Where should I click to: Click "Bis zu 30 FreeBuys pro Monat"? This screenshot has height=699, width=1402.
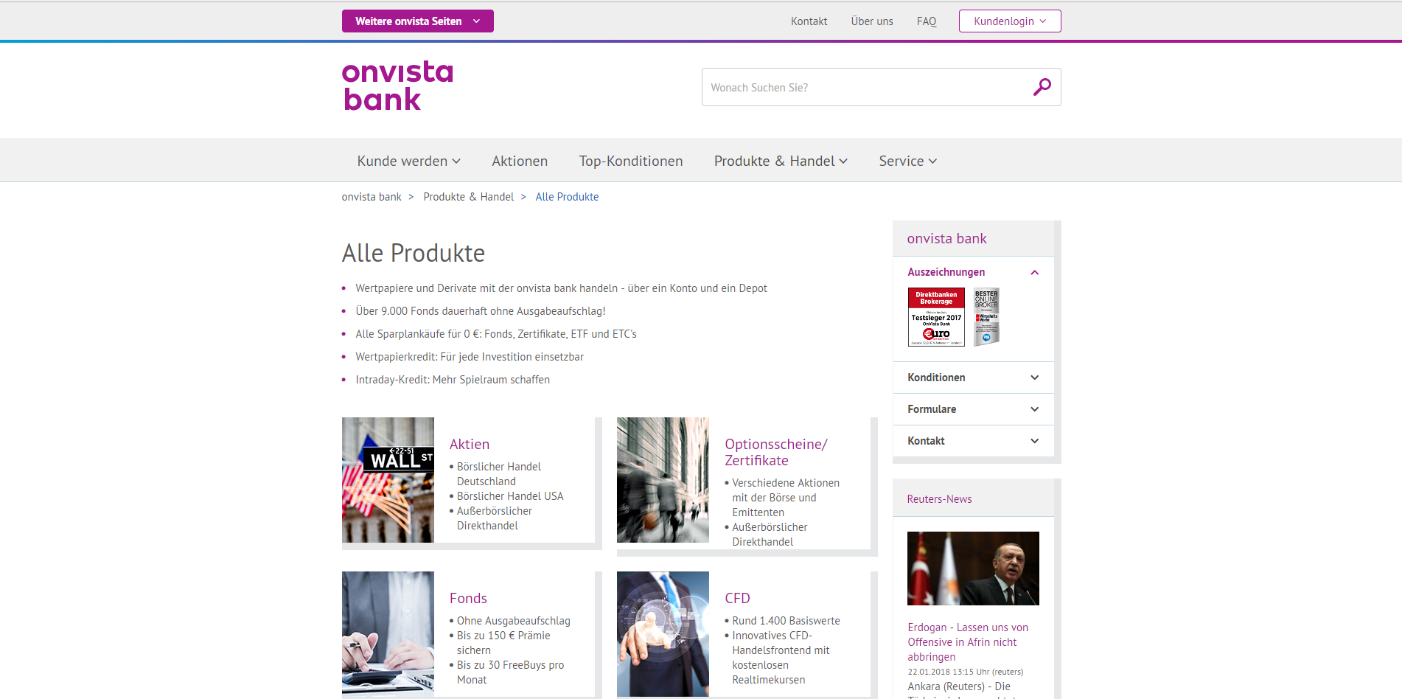pos(510,672)
